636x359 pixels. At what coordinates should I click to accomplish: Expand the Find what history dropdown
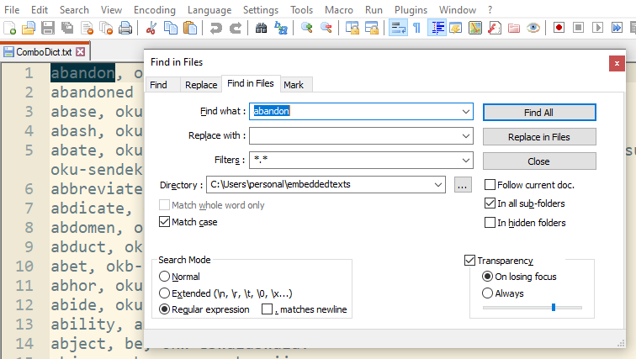[466, 112]
